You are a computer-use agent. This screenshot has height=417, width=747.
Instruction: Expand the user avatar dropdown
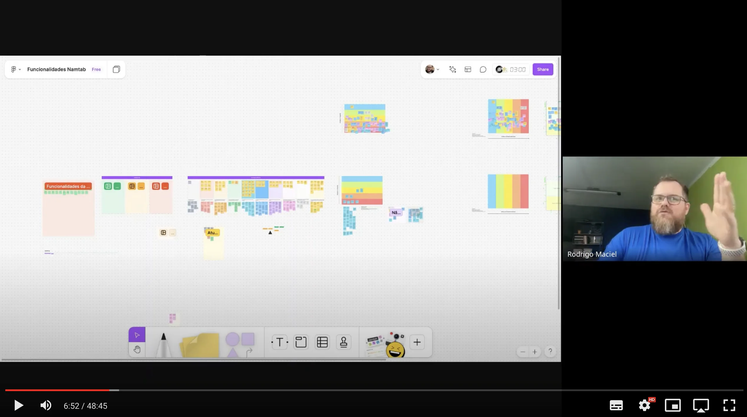click(x=432, y=69)
